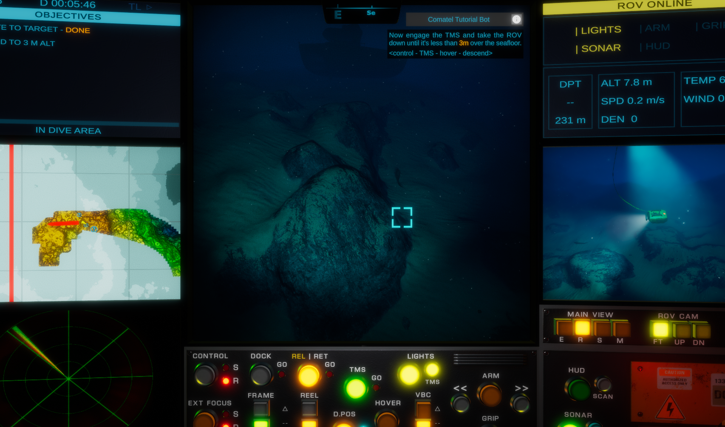Click the LIGHTS status indicator on the status screen
725x427 pixels.
point(598,30)
